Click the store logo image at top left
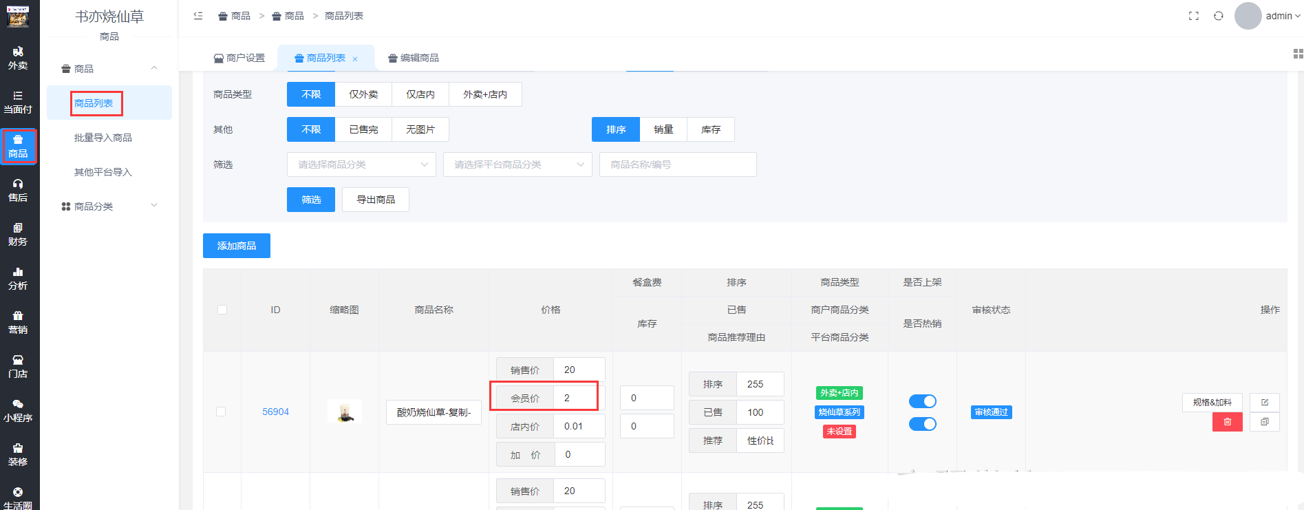 coord(17,16)
